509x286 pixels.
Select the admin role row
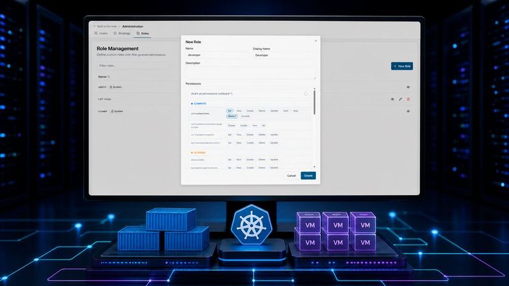pos(254,87)
